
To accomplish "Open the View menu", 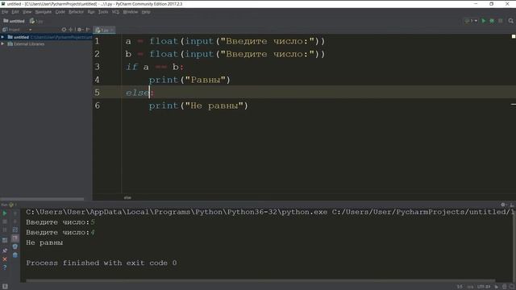I will point(27,12).
